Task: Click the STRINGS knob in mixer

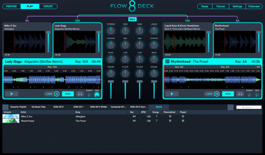Action: click(111, 31)
